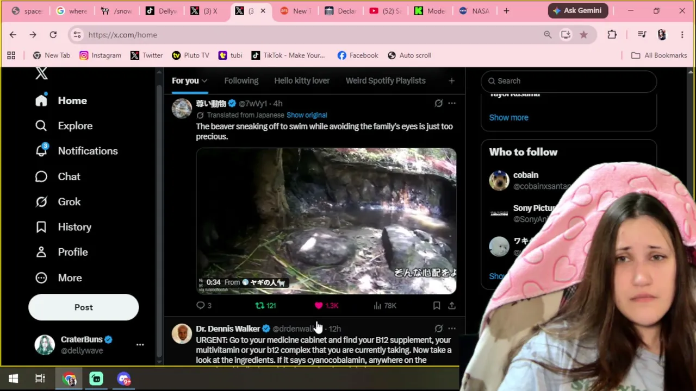Toggle like on the beaver post
Image resolution: width=696 pixels, height=391 pixels.
click(x=326, y=306)
